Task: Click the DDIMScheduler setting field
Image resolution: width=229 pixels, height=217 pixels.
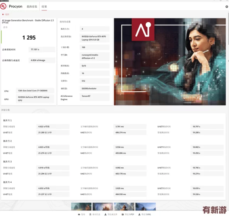Action: [x=94, y=89]
